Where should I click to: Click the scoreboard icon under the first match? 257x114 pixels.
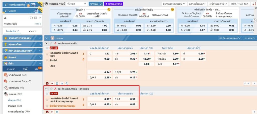click(x=57, y=83)
